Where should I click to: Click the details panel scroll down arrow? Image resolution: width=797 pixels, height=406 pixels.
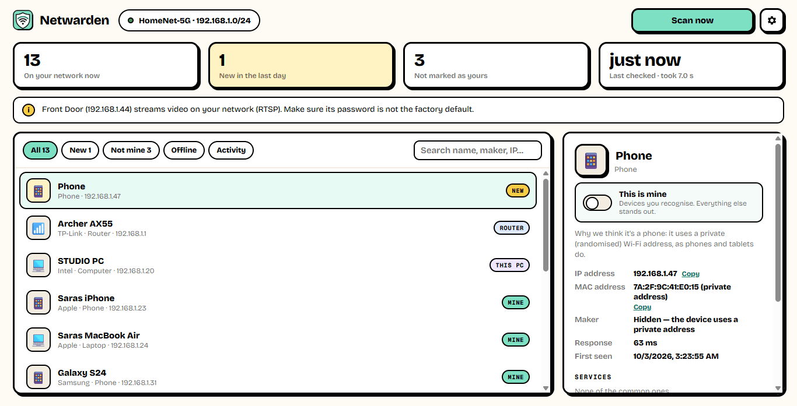pyautogui.click(x=778, y=388)
